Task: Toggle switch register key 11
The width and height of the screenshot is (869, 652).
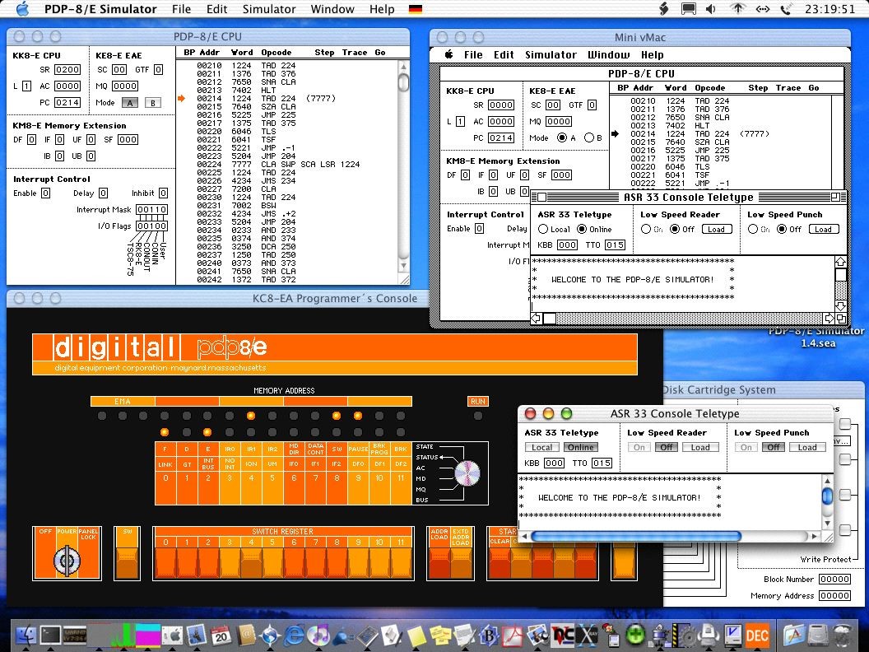Action: click(402, 563)
